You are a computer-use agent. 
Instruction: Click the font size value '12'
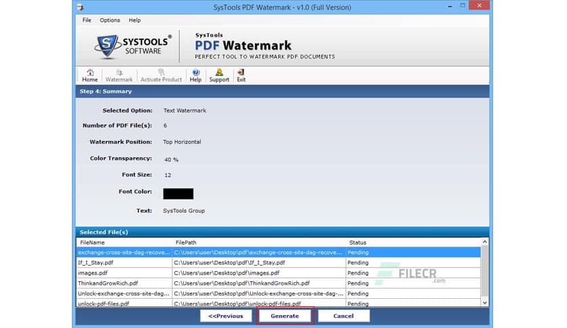coord(168,175)
